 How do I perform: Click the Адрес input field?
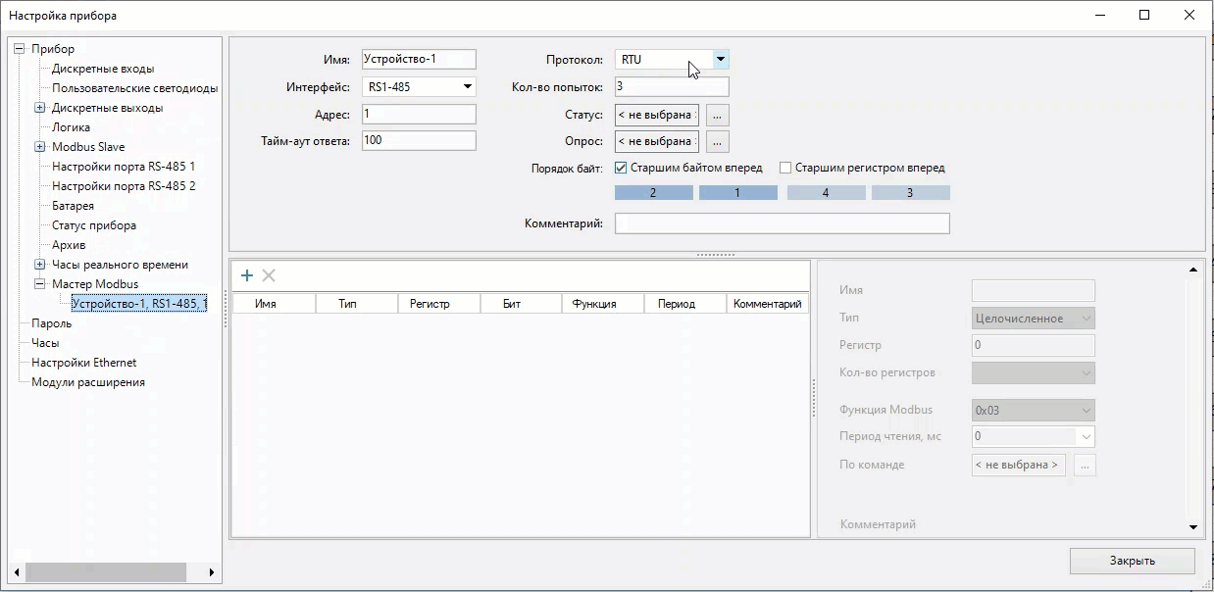[419, 114]
